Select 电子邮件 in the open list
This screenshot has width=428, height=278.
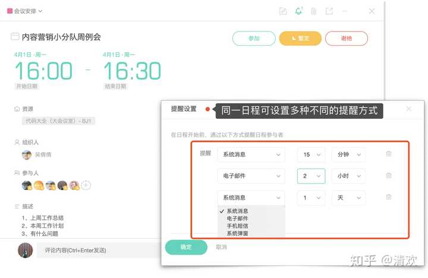(237, 218)
